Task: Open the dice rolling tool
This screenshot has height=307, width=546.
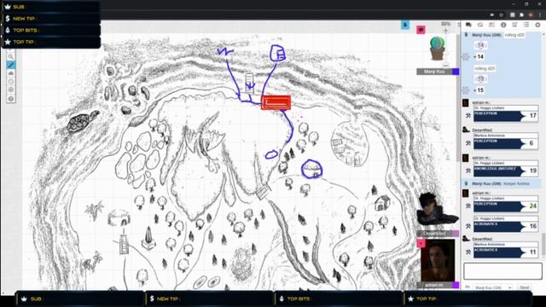Action: pos(11,90)
